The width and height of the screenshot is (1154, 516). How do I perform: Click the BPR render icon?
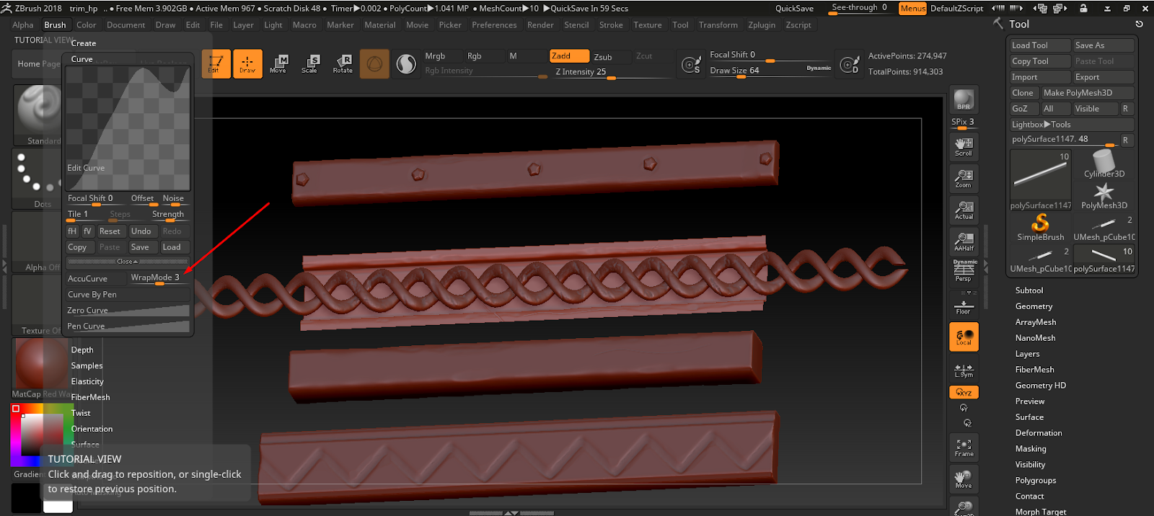964,99
